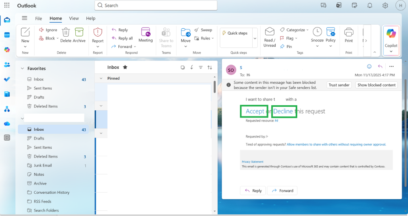This screenshot has width=408, height=216.
Task: Open the Help tab
Action: click(90, 18)
